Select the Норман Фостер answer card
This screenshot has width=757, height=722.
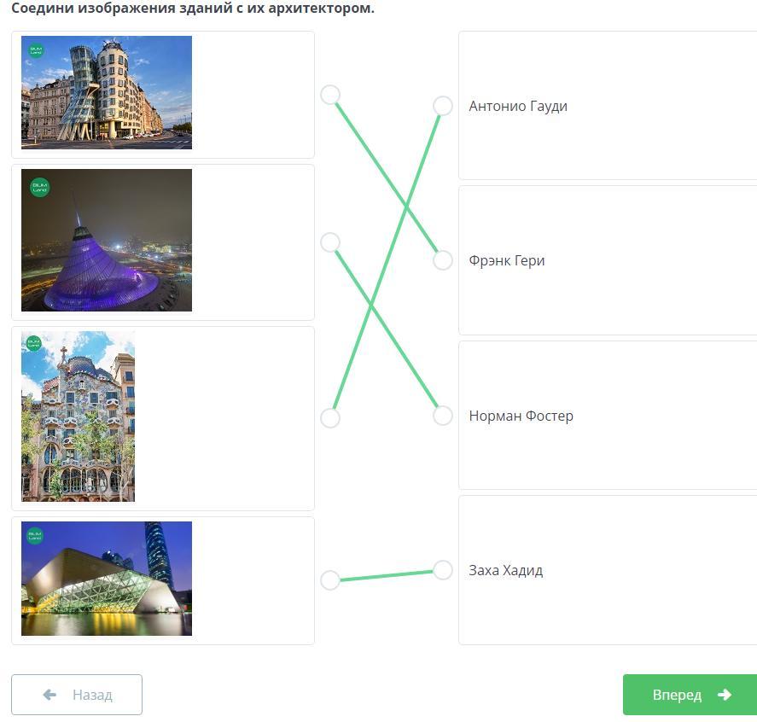608,416
